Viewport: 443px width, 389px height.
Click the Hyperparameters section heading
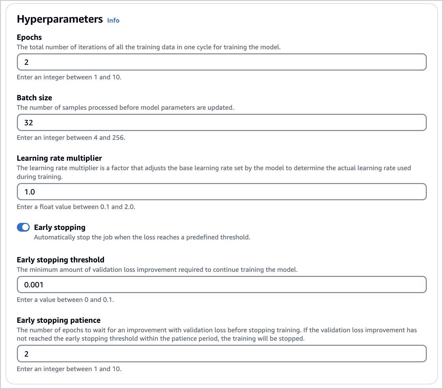click(x=60, y=19)
